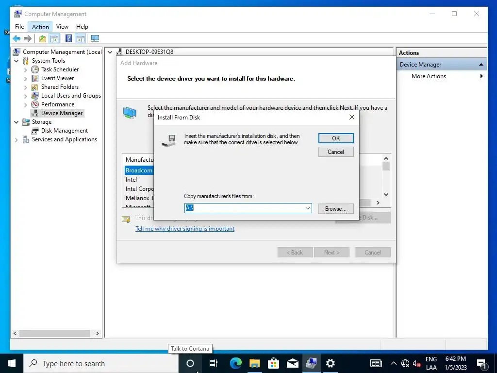
Task: Expand the Task Scheduler node
Action: [25, 70]
